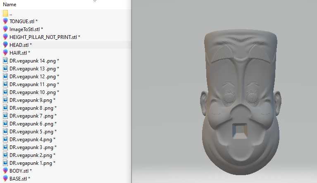Select the DR.vegapunk 5 .png file name

pyautogui.click(x=33, y=132)
